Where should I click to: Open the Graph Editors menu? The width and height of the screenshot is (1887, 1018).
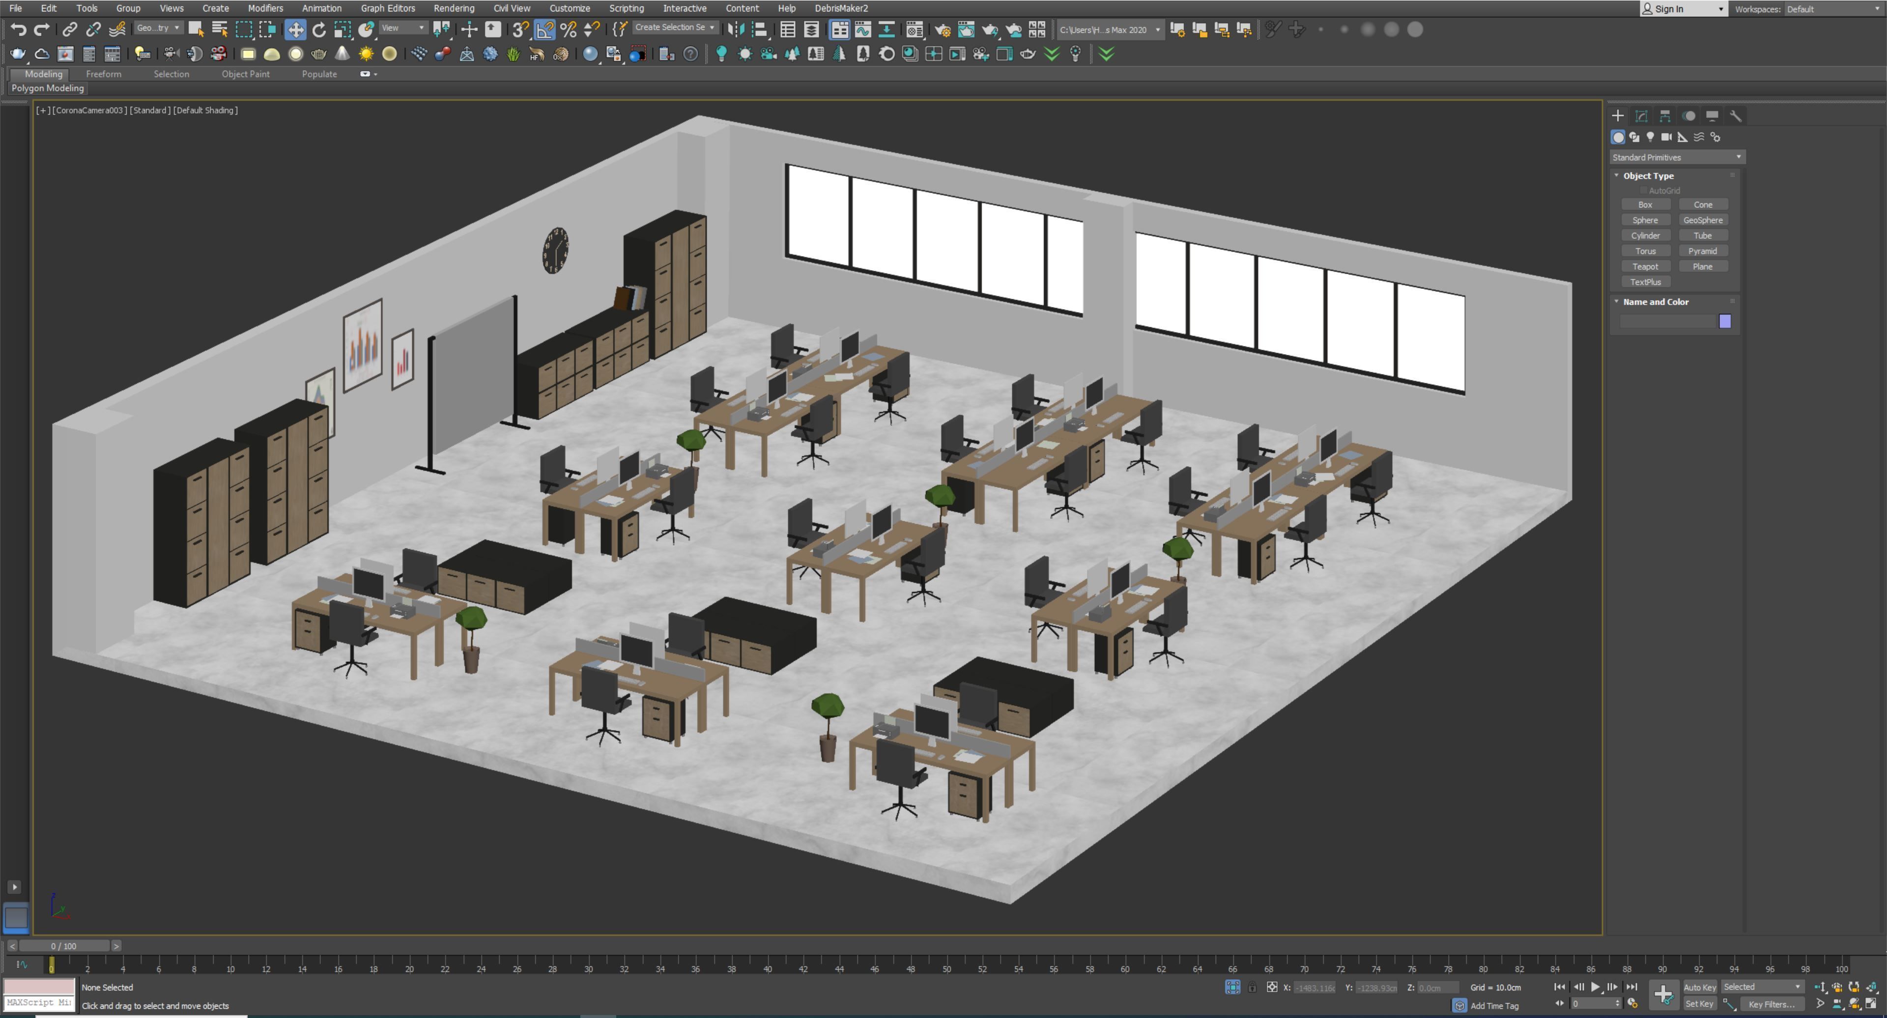tap(388, 8)
